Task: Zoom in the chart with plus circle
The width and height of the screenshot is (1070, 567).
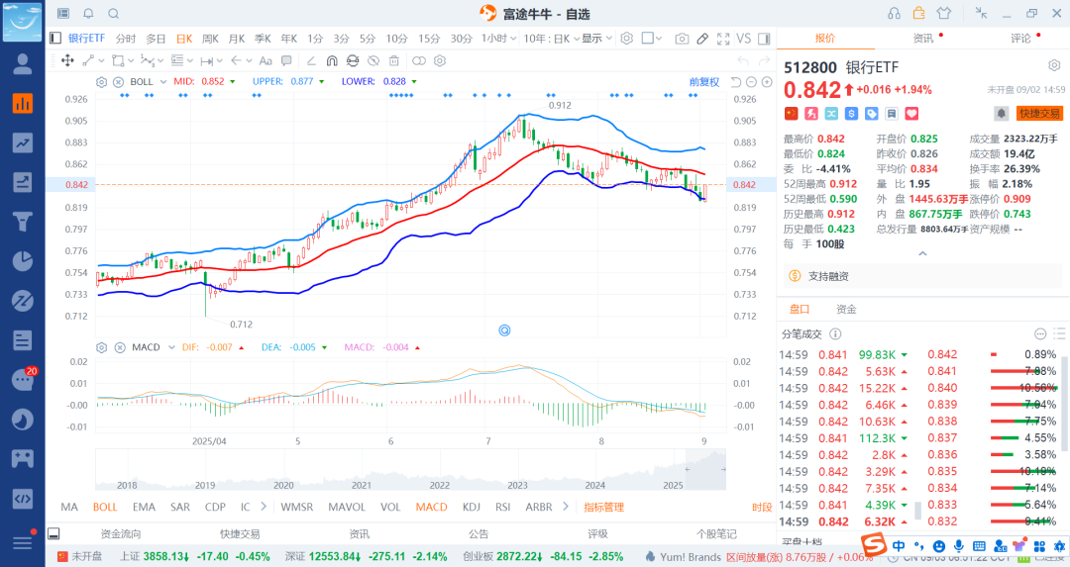Action: [767, 82]
